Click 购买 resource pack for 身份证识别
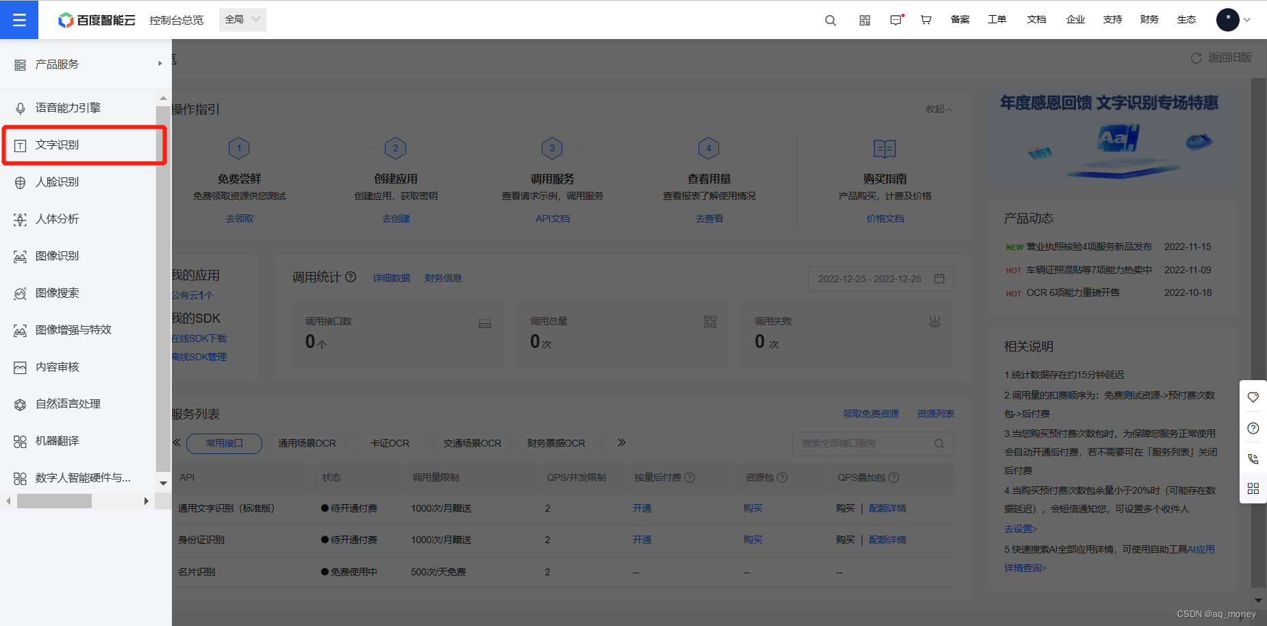The image size is (1267, 626). [753, 540]
